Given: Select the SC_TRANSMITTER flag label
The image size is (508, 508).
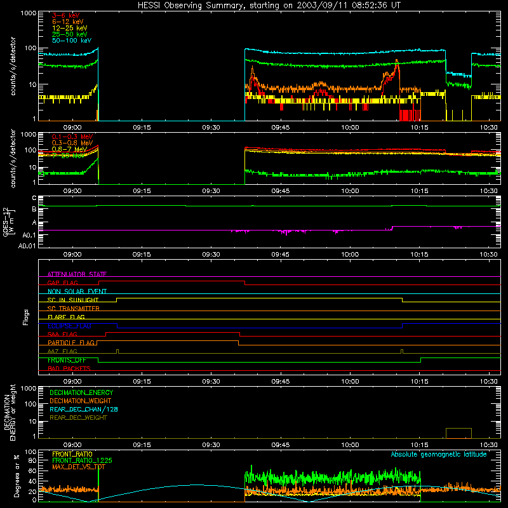Looking at the screenshot, I should (x=74, y=309).
